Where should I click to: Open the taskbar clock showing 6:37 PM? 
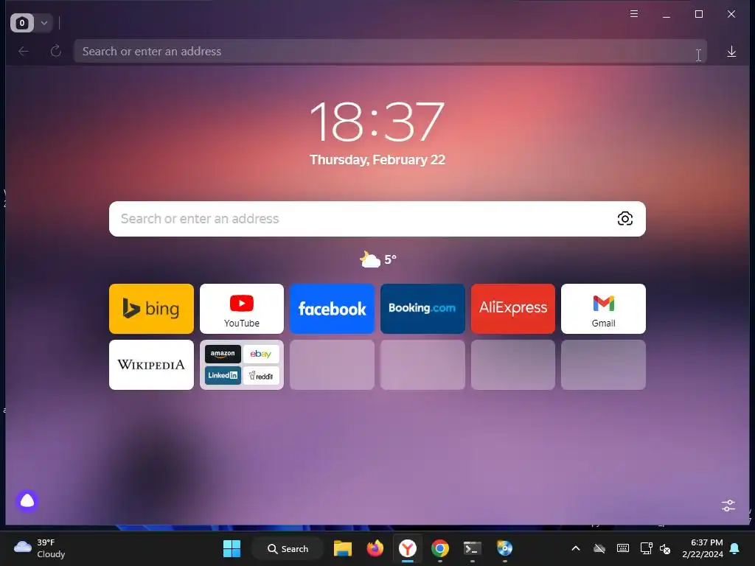pyautogui.click(x=703, y=548)
